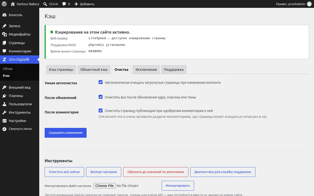Open the Поддержка tab
The image size is (314, 196).
174,70
